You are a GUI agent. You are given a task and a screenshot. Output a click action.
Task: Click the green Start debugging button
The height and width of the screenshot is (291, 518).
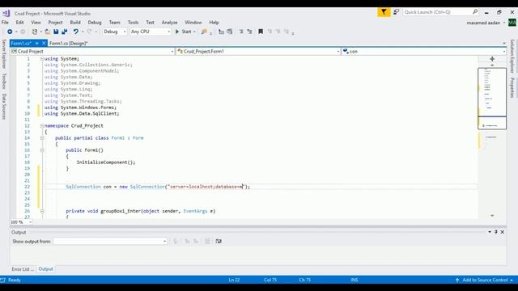(x=184, y=32)
